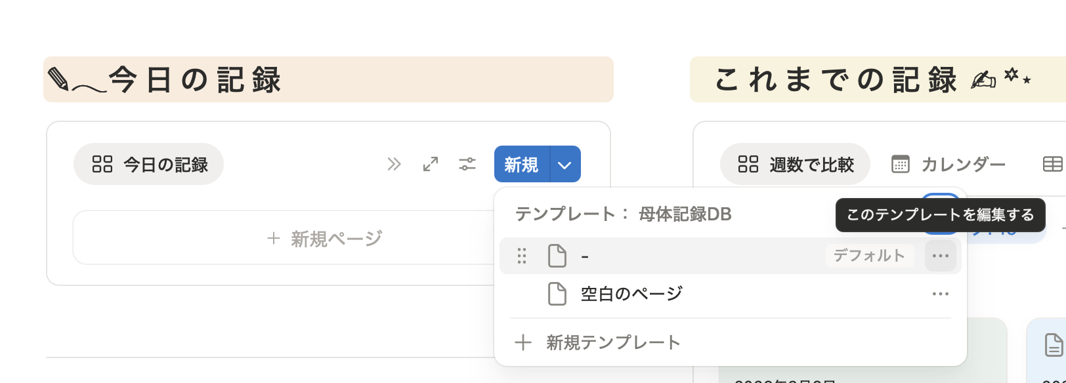Toggle the 新規 dropdown arrow
Image resolution: width=1066 pixels, height=383 pixels.
565,165
